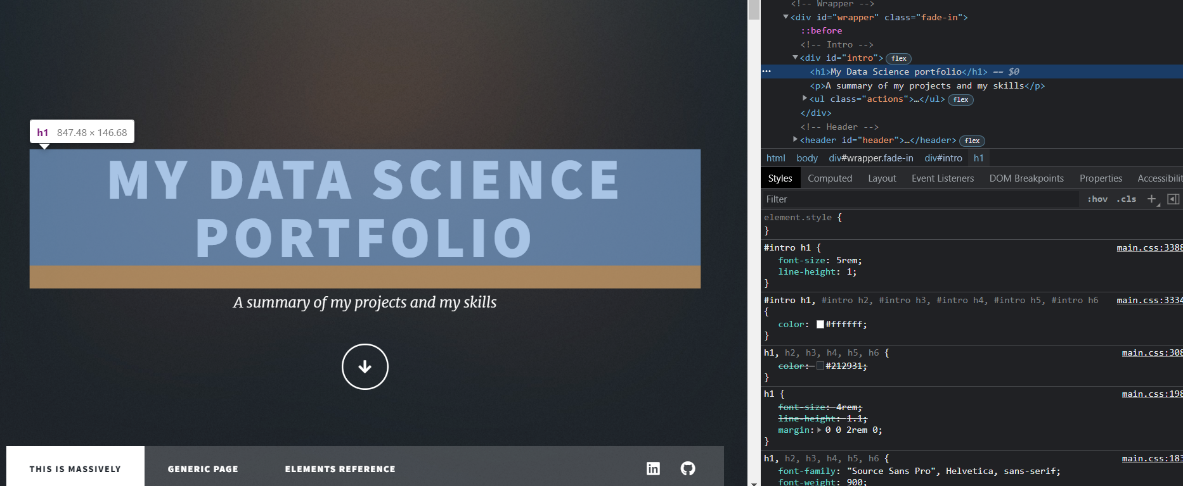Click the GitHub icon in navigation bar
Viewport: 1183px width, 486px height.
point(688,468)
